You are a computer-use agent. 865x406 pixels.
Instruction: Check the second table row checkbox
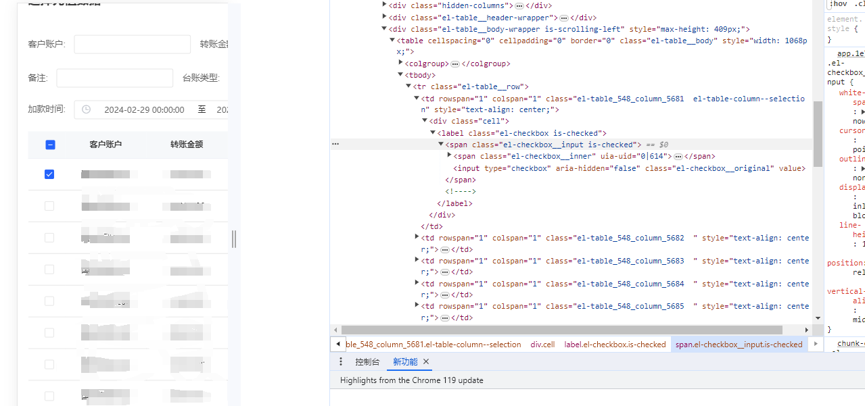pos(49,206)
